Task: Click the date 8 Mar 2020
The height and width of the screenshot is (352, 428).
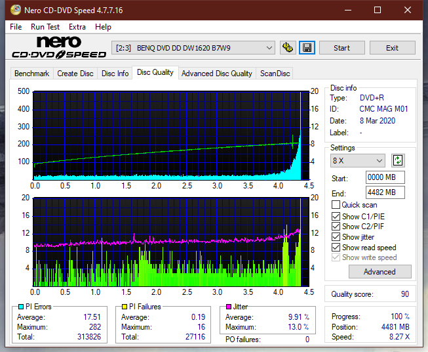Action: click(378, 121)
